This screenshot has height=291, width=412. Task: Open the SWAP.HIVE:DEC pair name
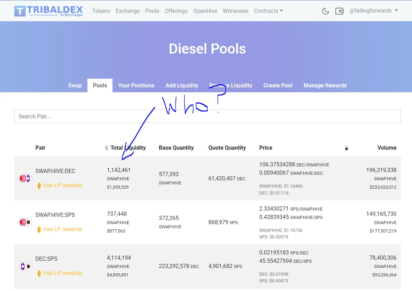(x=55, y=171)
